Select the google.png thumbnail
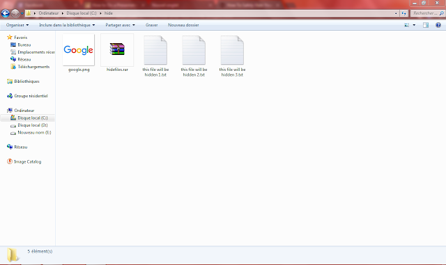The width and height of the screenshot is (446, 265). [x=79, y=49]
